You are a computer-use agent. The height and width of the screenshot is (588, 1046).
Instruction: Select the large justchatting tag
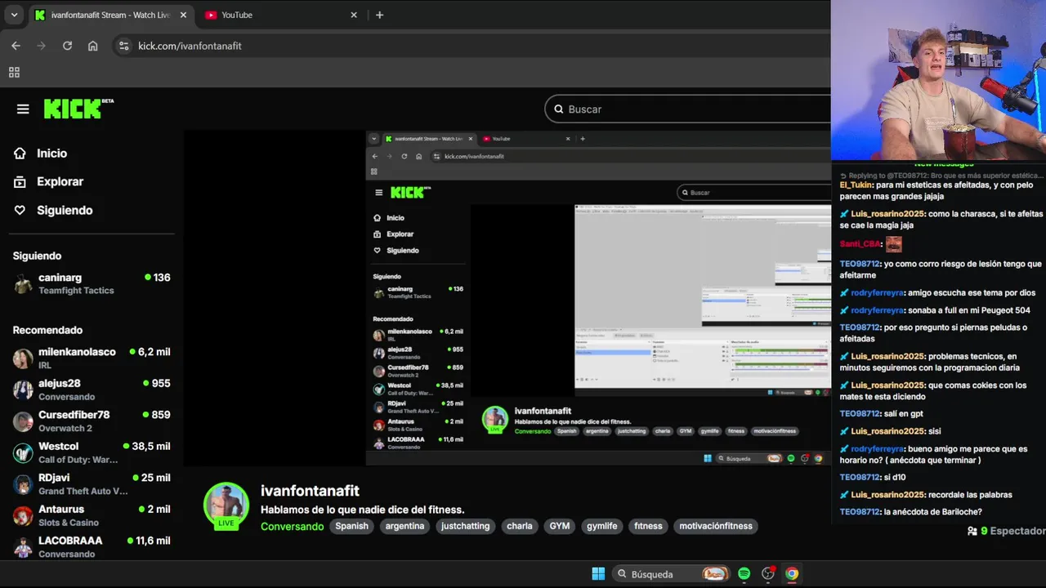coord(465,526)
